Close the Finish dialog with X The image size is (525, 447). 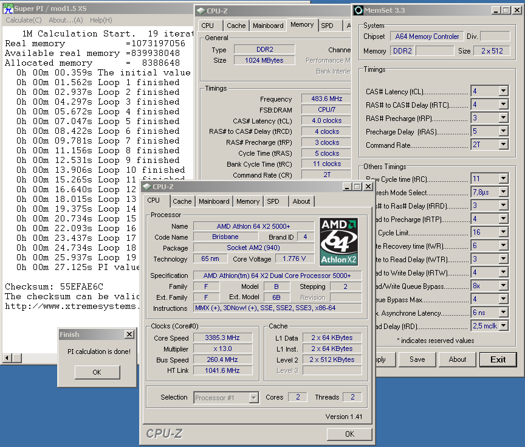point(129,334)
